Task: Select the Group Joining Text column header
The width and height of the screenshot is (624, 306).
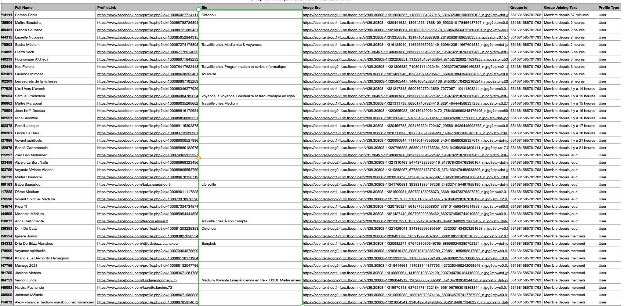Action: pyautogui.click(x=570, y=7)
